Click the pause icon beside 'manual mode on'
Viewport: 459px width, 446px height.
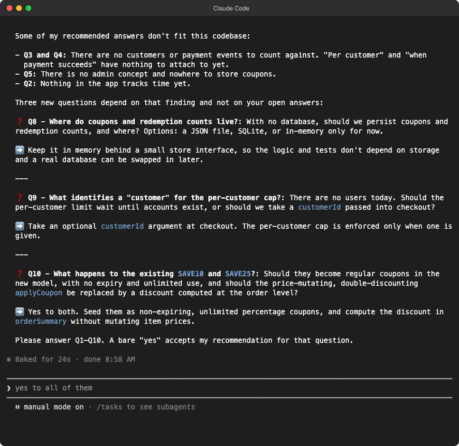tap(17, 407)
